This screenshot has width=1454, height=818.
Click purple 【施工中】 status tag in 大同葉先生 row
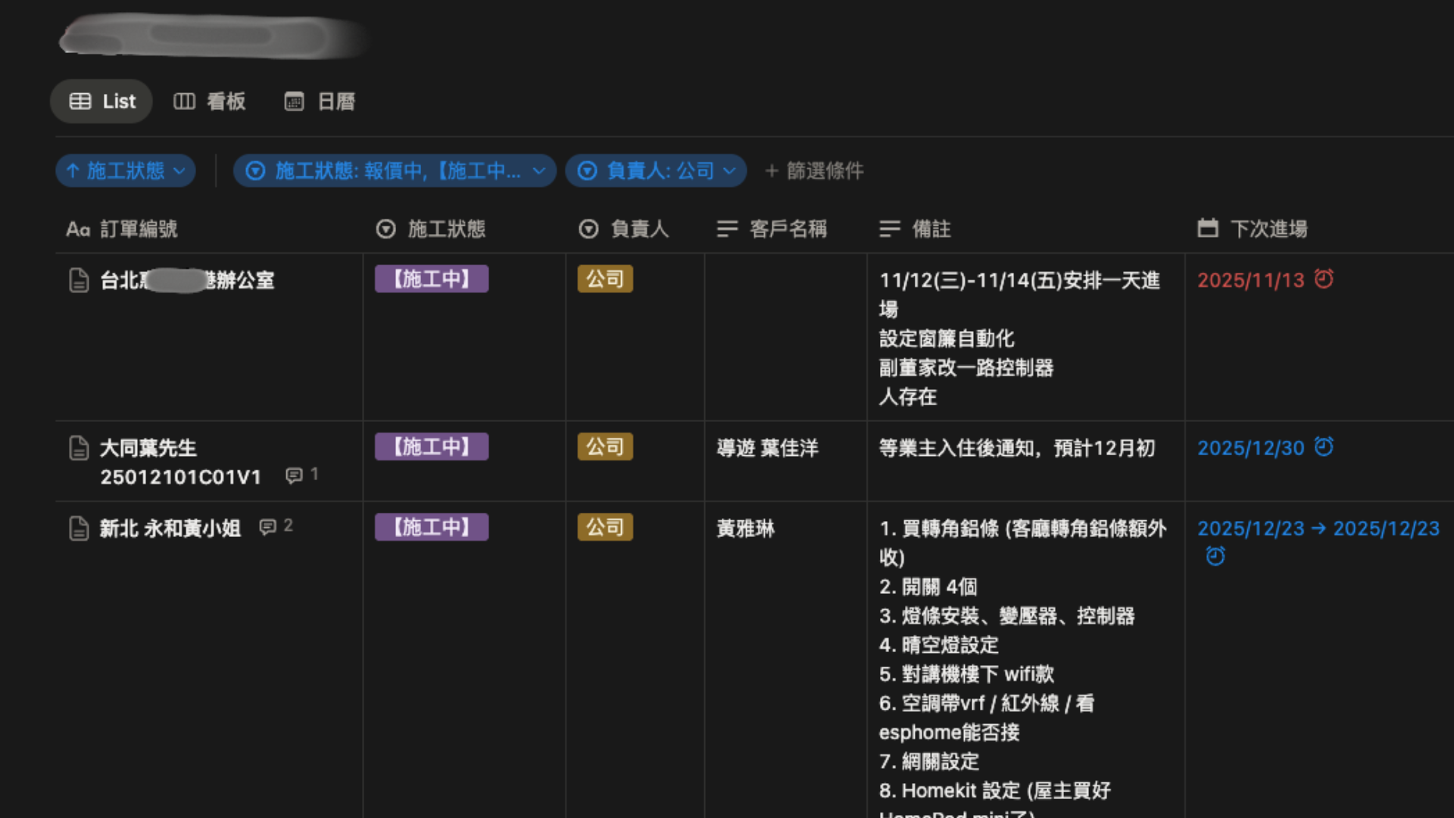pos(432,447)
